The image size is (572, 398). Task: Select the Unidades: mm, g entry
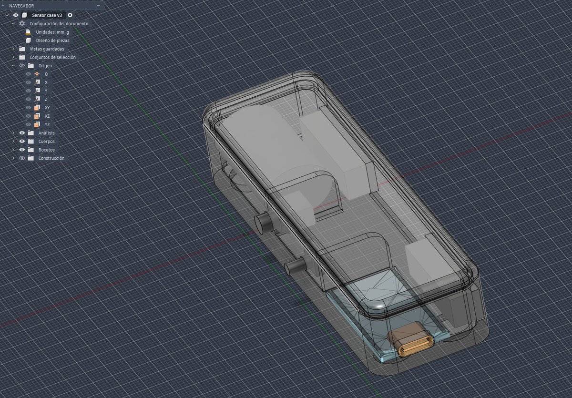(x=52, y=32)
